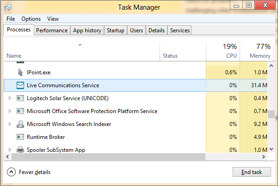The image size is (278, 186).
Task: Select the Processes tab
Action: click(x=19, y=30)
